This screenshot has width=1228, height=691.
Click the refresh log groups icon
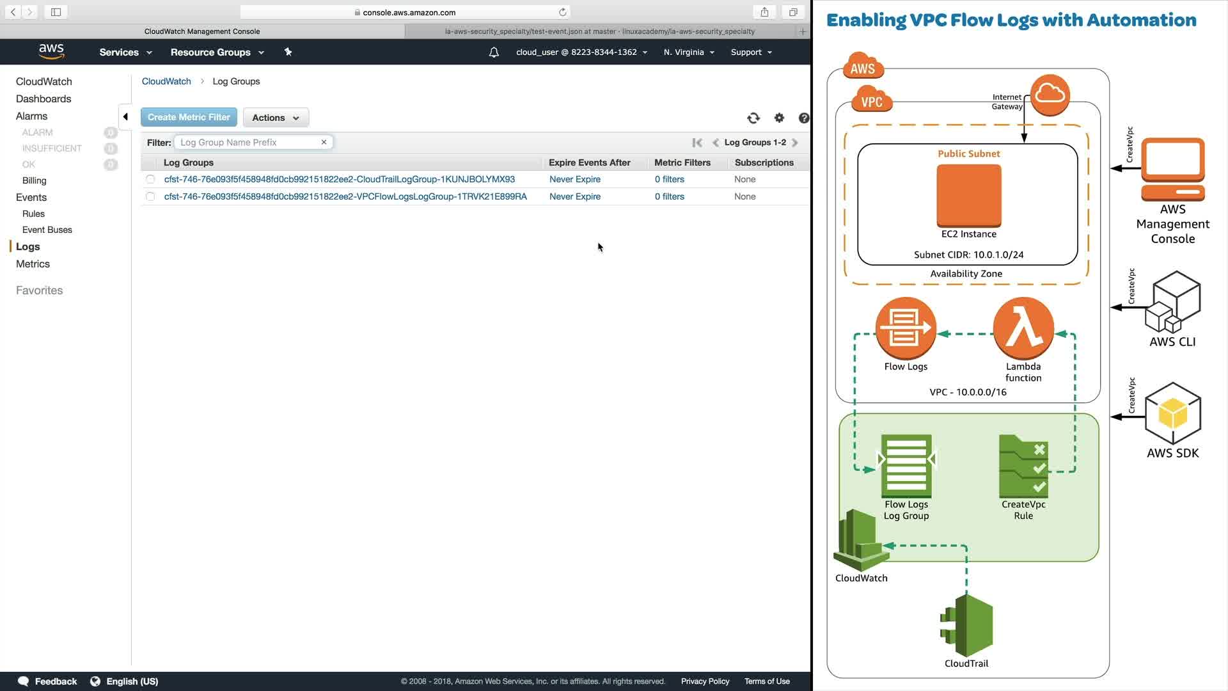[x=753, y=118]
